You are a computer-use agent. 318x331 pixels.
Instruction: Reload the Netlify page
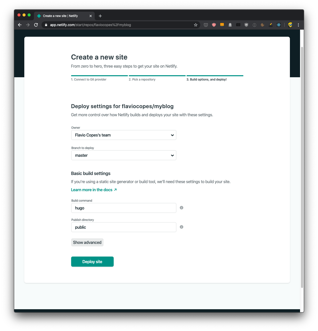click(x=36, y=25)
